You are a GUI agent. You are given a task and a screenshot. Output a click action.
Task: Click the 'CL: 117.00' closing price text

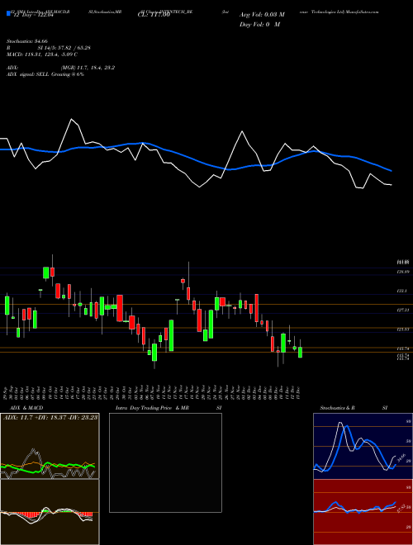coord(153,16)
